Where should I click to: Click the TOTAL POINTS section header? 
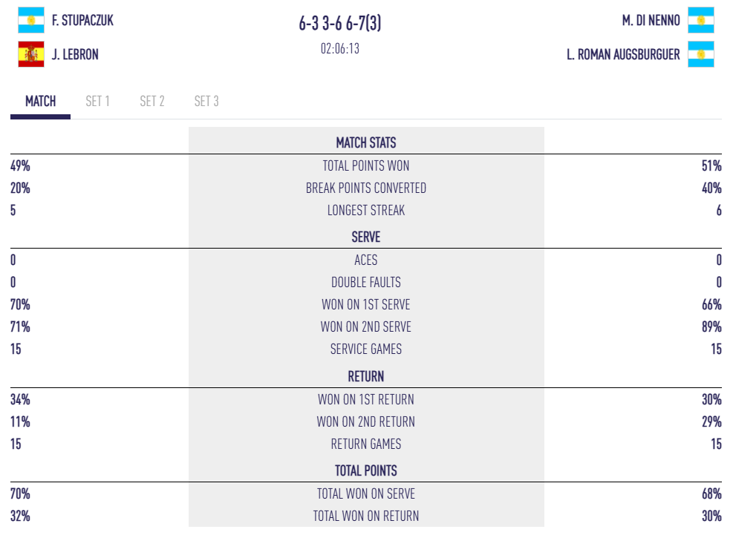tap(366, 470)
